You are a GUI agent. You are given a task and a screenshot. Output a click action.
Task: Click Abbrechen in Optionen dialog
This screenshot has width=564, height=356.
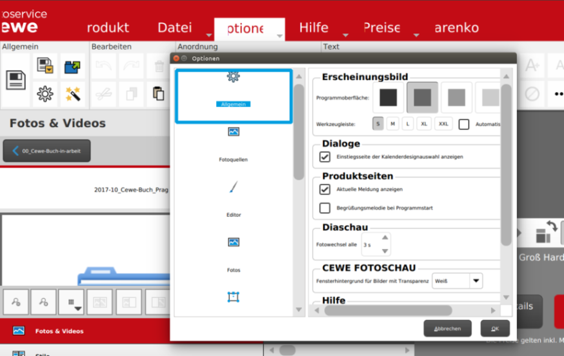(x=447, y=328)
